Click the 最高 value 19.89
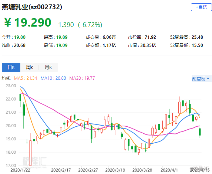 point(62,37)
